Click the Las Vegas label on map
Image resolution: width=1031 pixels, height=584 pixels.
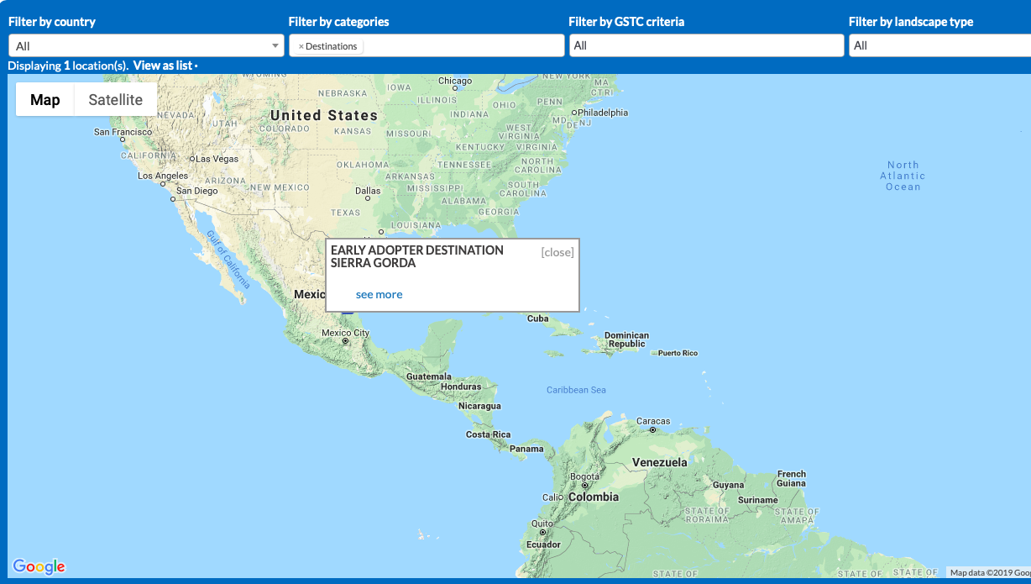coord(217,159)
